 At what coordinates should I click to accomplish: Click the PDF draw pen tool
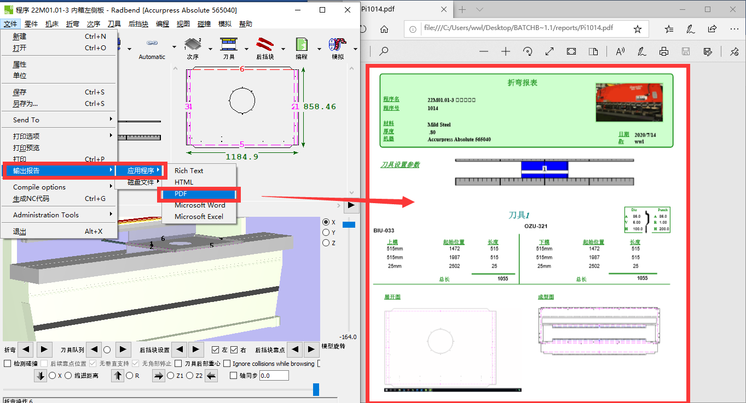pyautogui.click(x=642, y=51)
